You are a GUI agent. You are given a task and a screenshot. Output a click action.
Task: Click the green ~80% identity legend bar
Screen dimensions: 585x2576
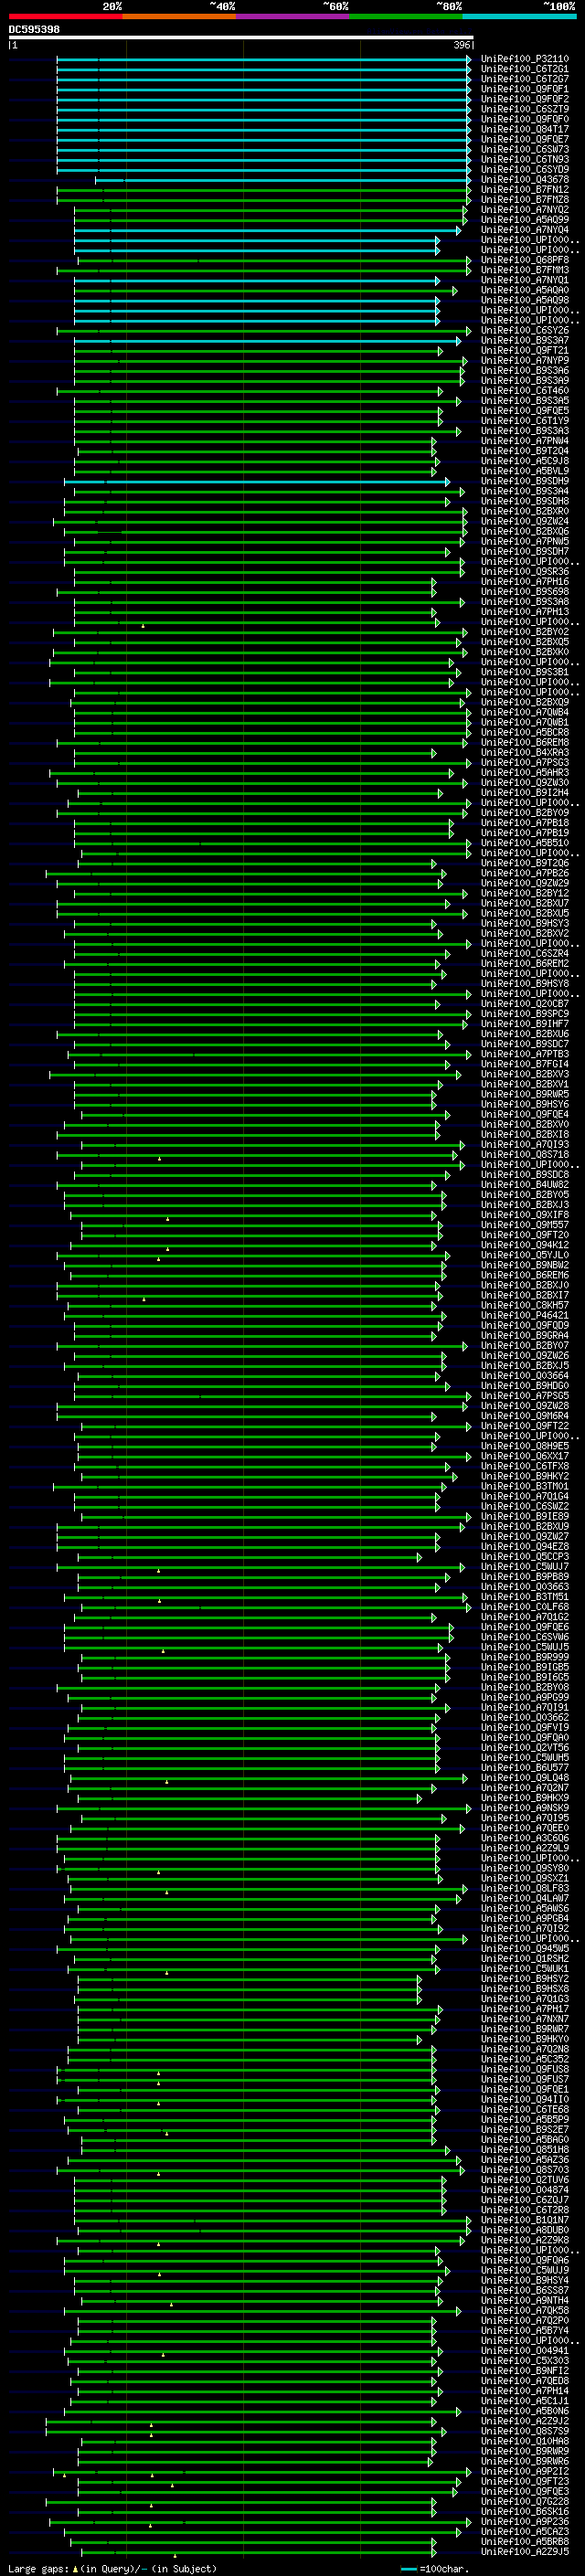406,16
